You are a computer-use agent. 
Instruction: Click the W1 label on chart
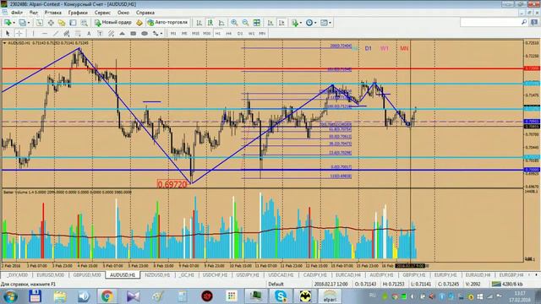coord(385,48)
